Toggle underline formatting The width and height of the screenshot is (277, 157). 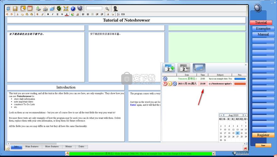pyautogui.click(x=58, y=14)
